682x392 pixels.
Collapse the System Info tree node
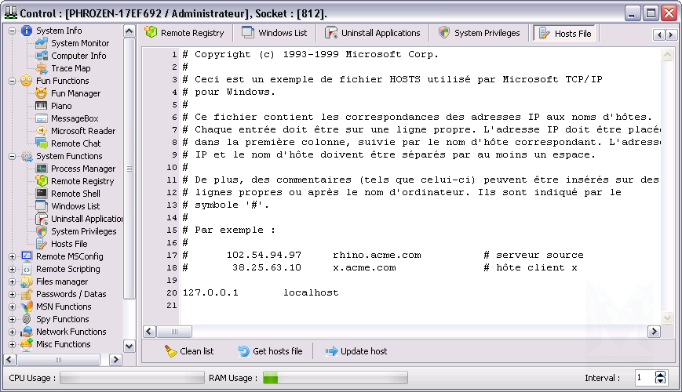coord(12,31)
